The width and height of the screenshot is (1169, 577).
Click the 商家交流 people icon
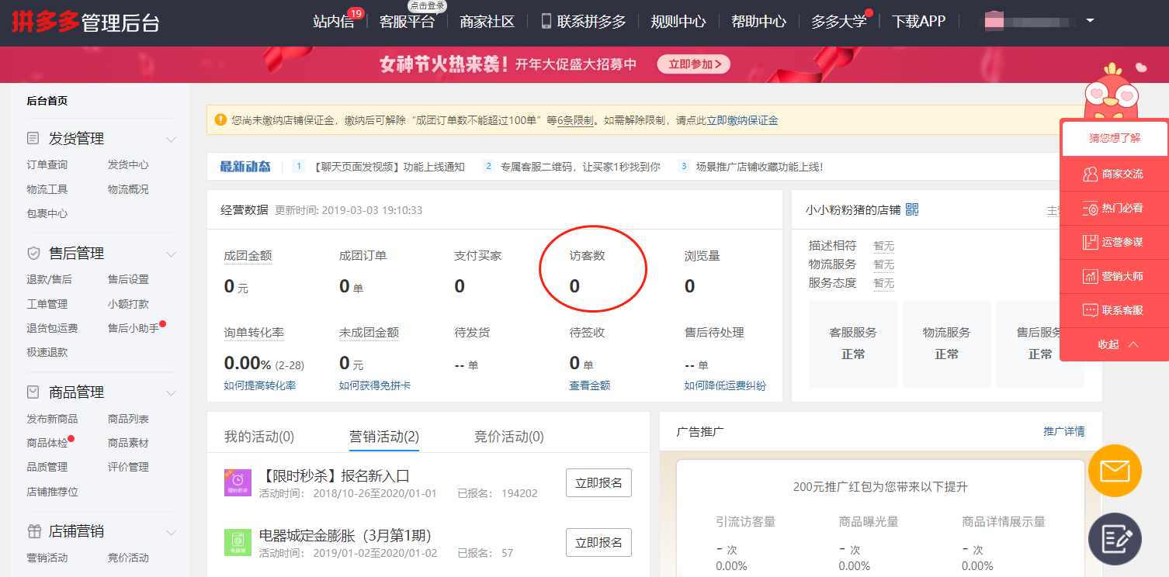pyautogui.click(x=1090, y=174)
